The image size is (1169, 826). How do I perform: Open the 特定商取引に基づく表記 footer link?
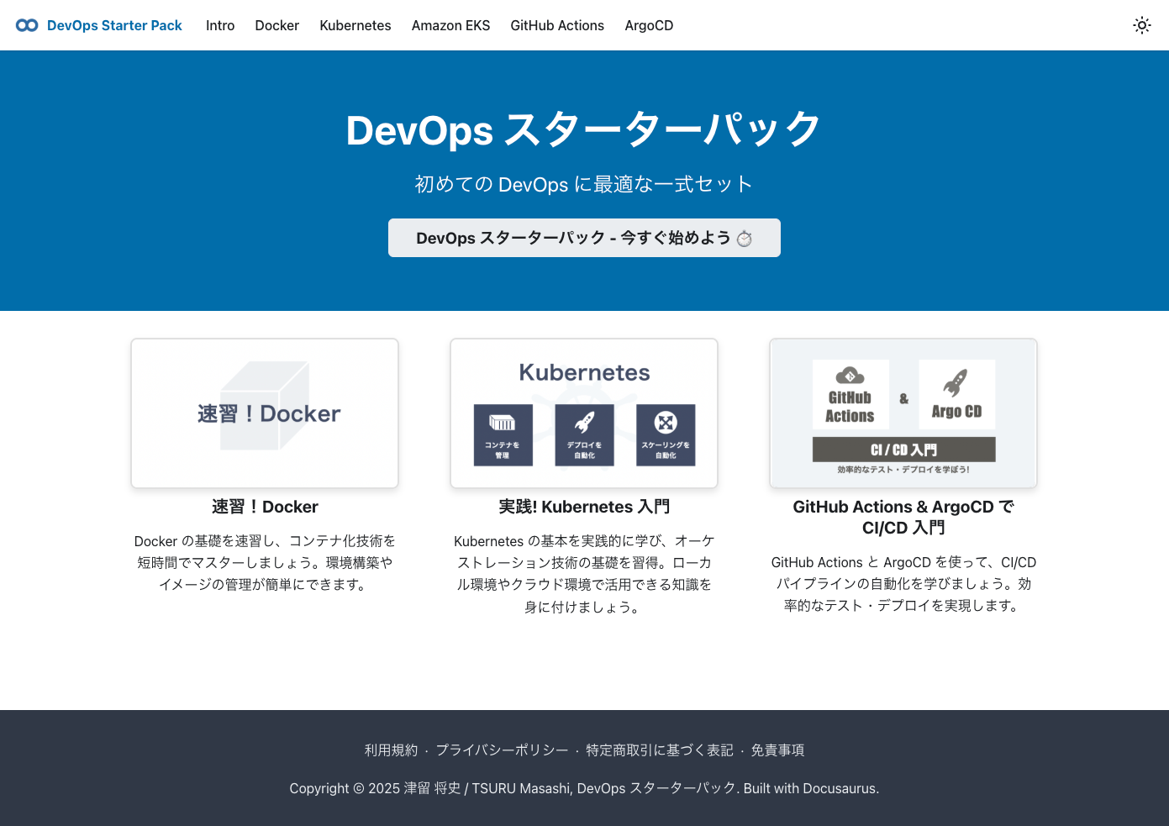(659, 750)
